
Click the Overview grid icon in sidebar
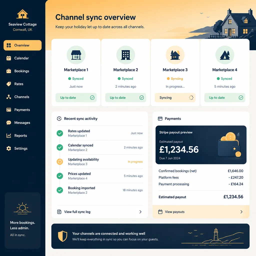coord(9,45)
